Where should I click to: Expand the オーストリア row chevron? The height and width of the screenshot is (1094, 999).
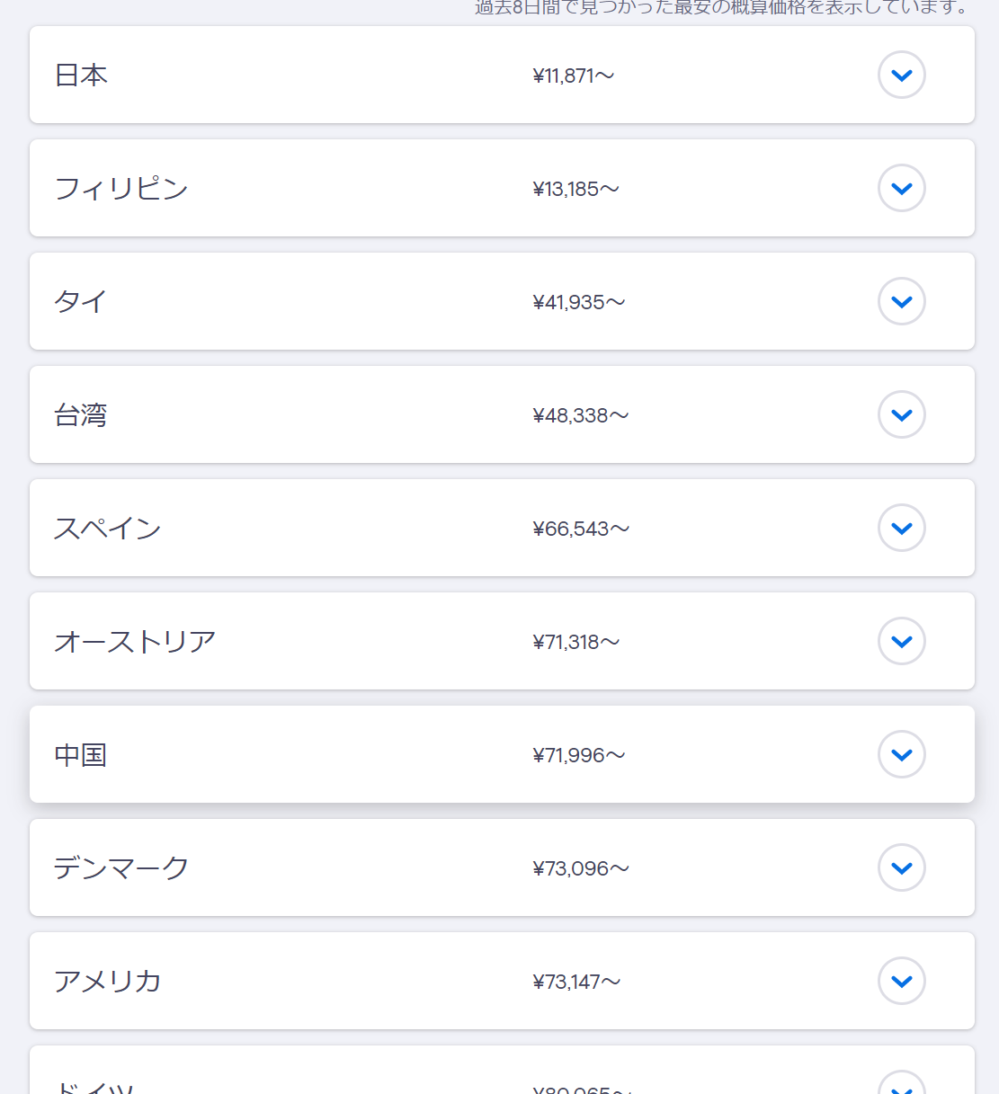tap(901, 641)
